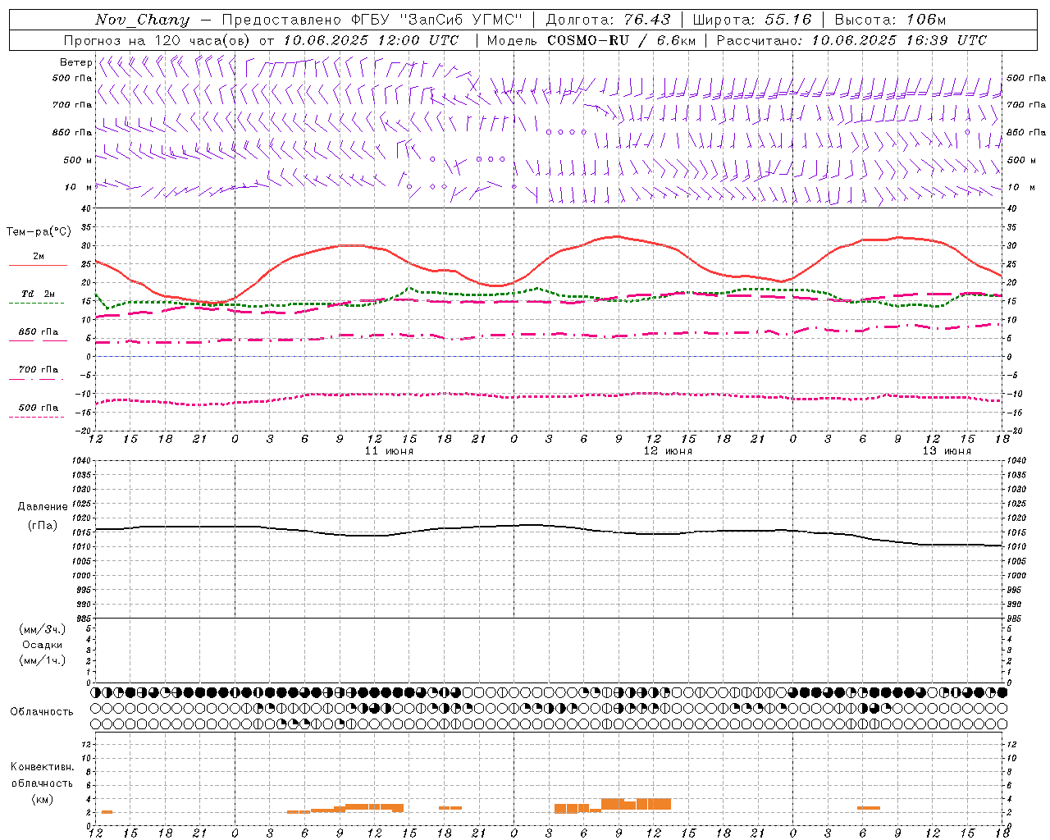Click the "Осадки" precipitation label

pos(42,645)
